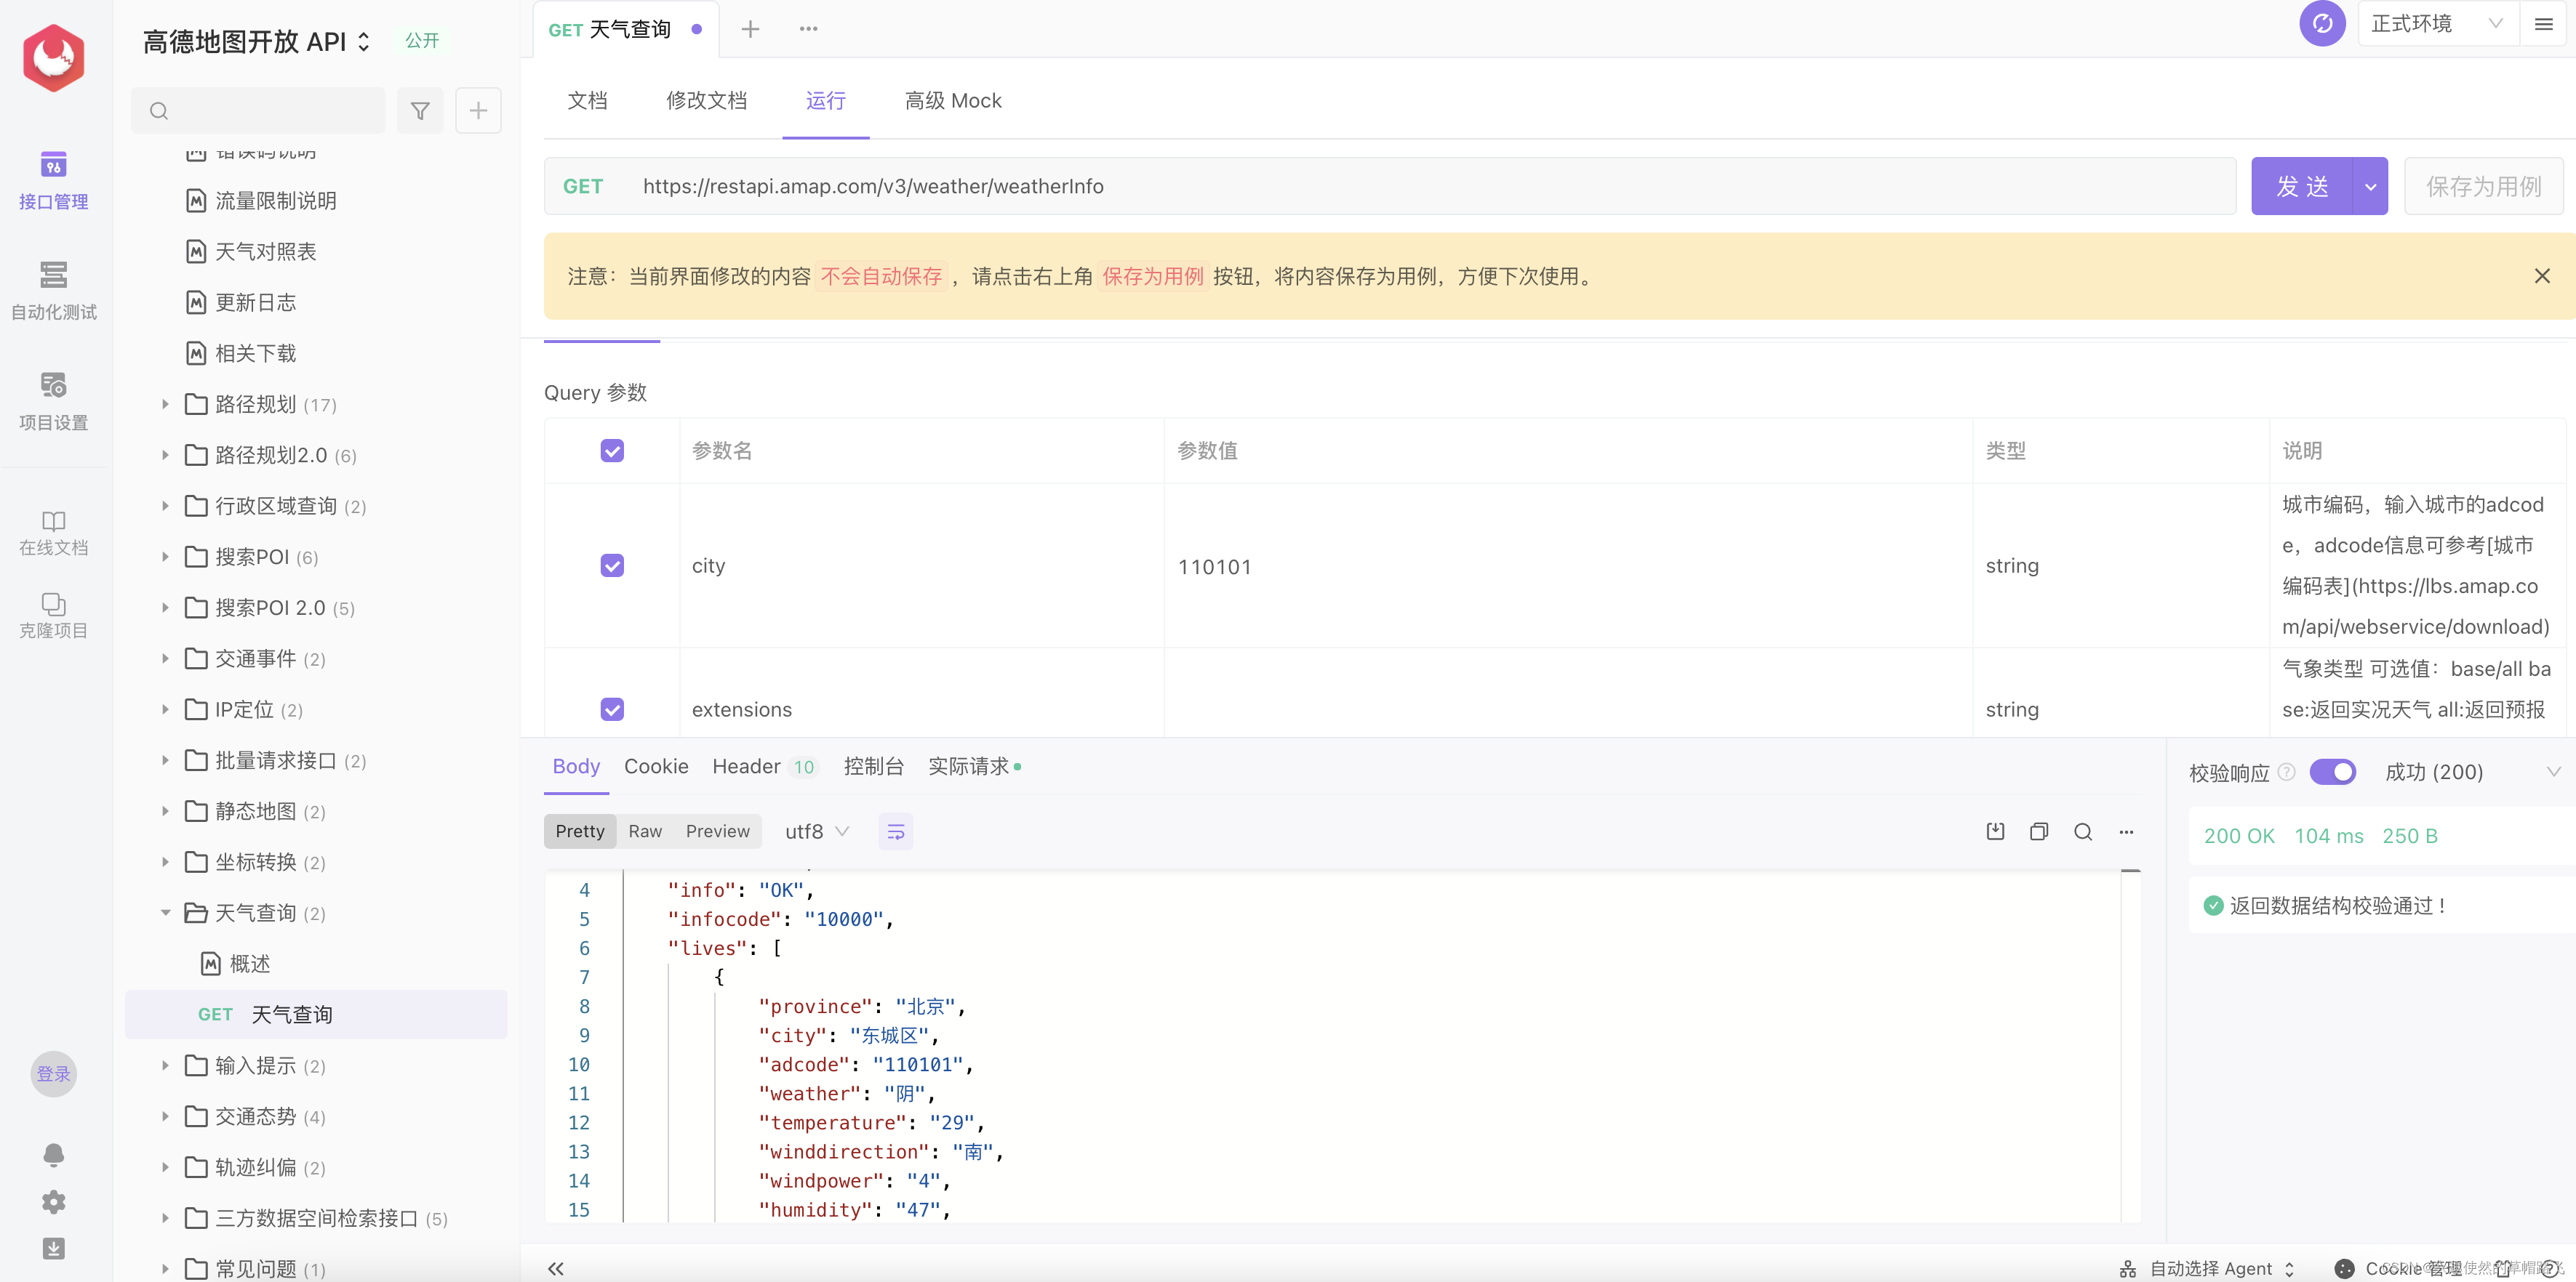Open 实际请求 tab

click(973, 767)
